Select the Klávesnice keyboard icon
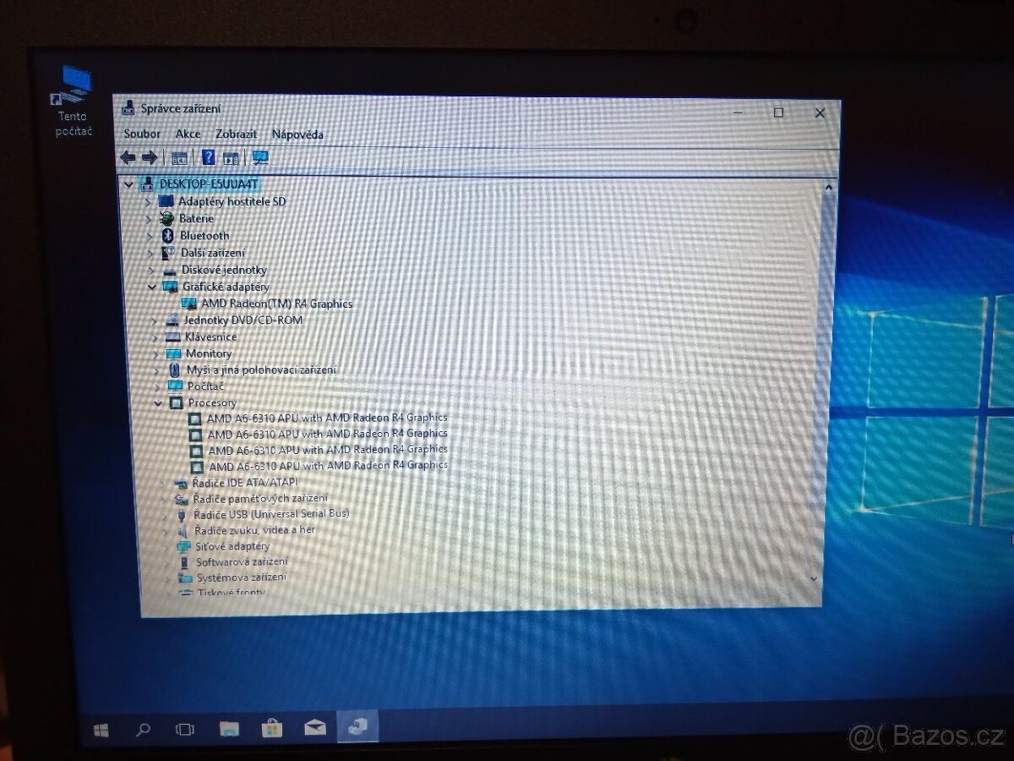 [173, 337]
